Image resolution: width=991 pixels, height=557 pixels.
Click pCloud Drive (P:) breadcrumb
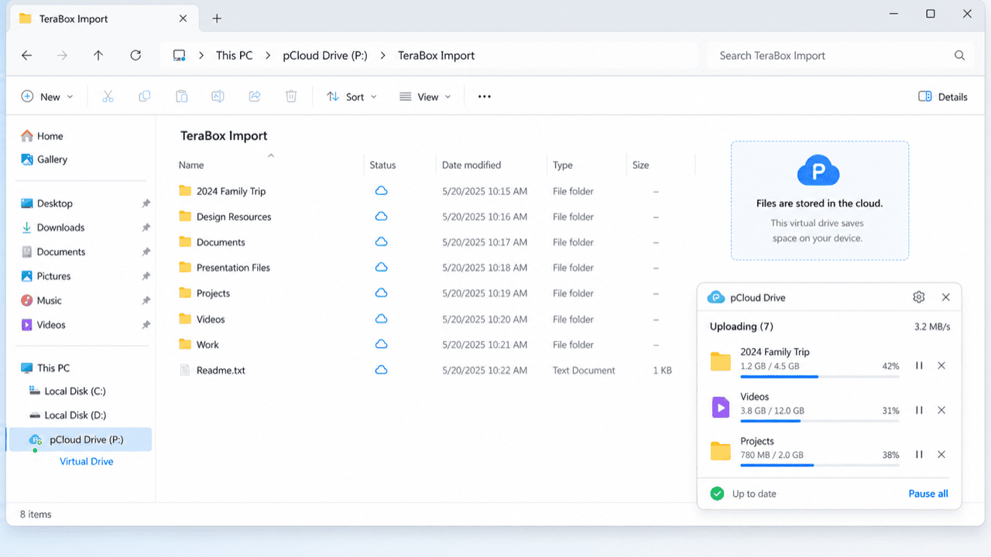coord(324,56)
